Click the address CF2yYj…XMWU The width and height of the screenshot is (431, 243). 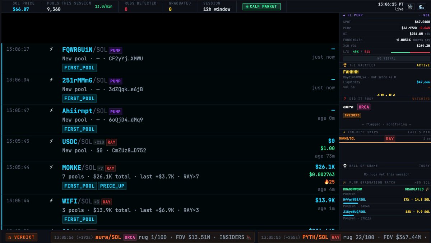click(126, 59)
